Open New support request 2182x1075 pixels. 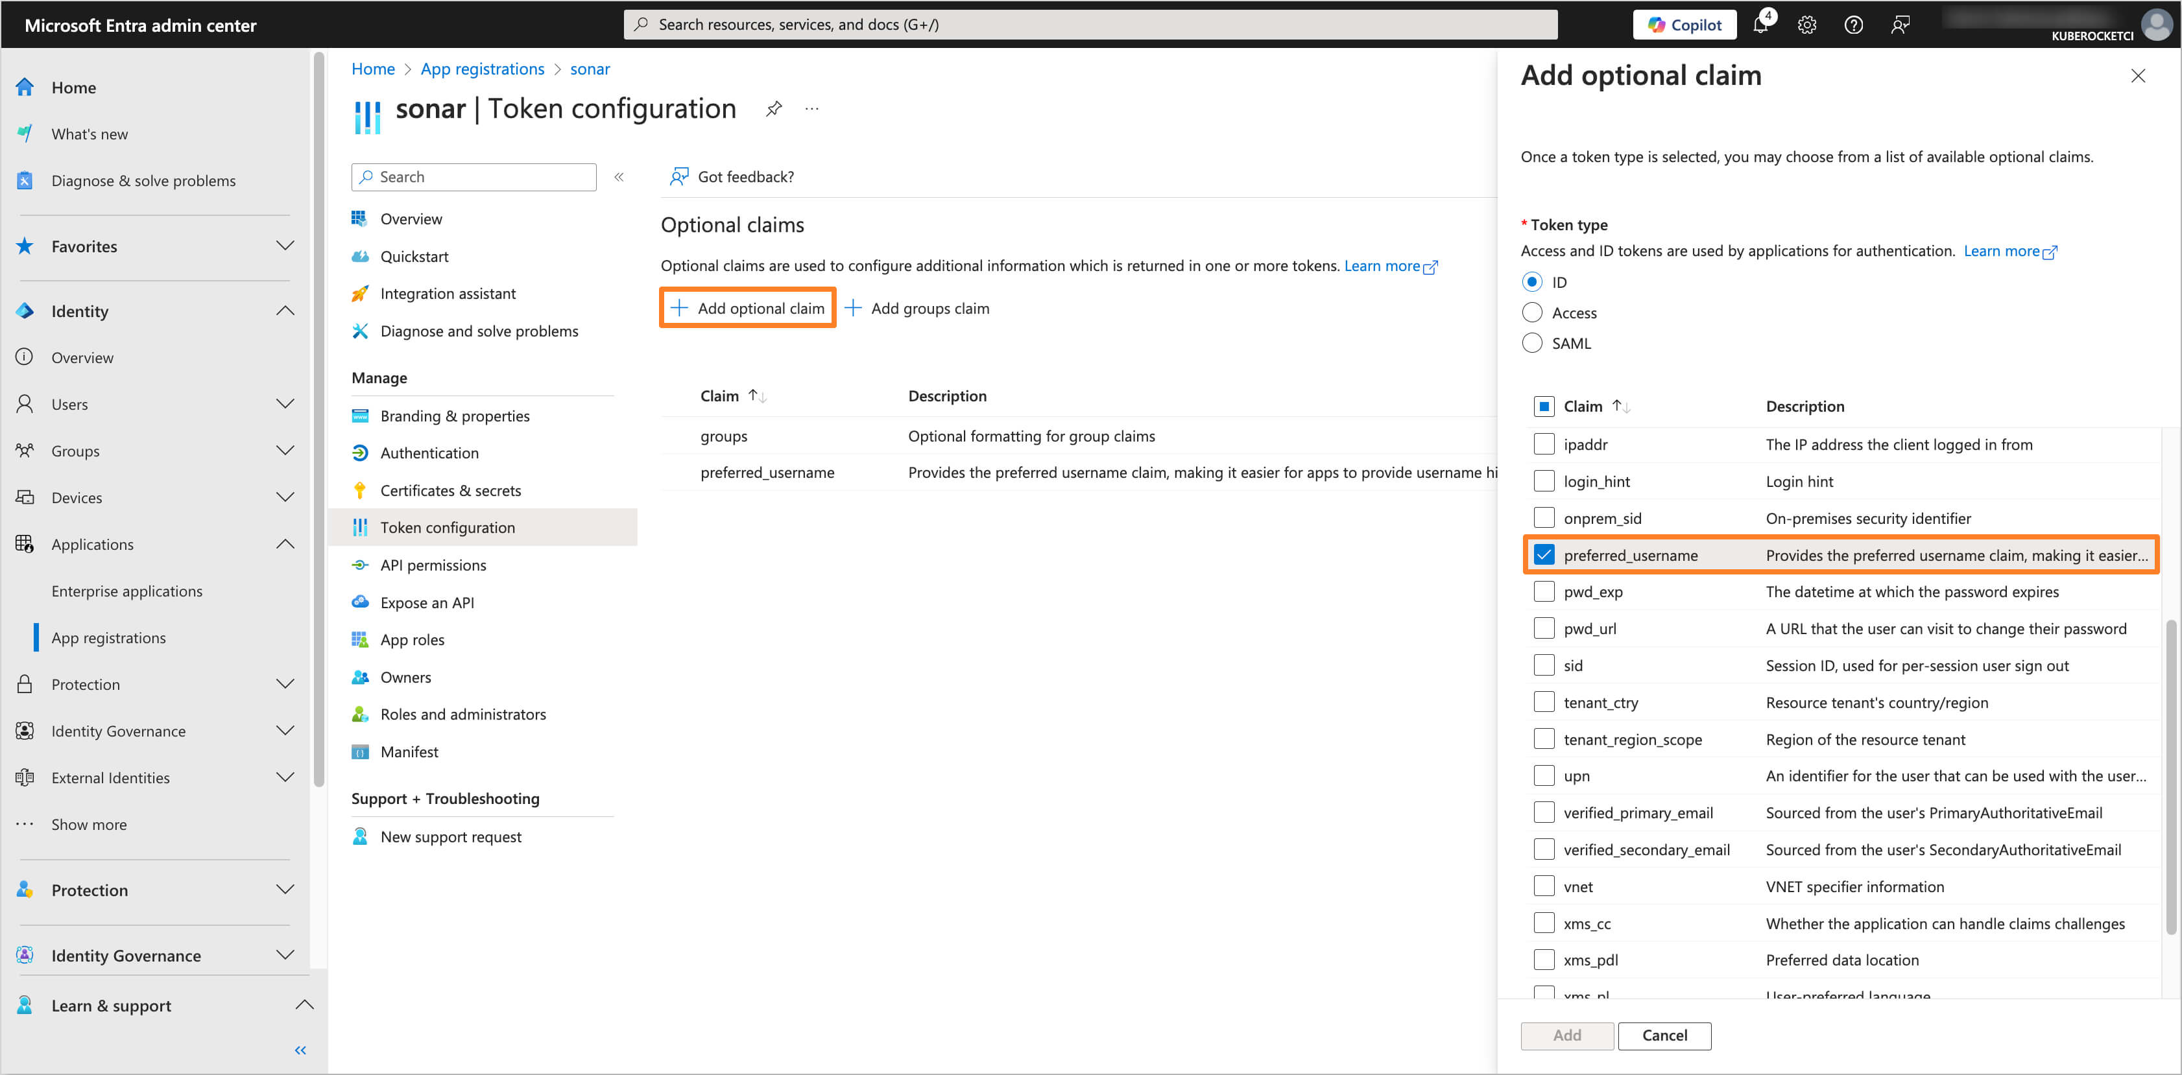pyautogui.click(x=451, y=836)
